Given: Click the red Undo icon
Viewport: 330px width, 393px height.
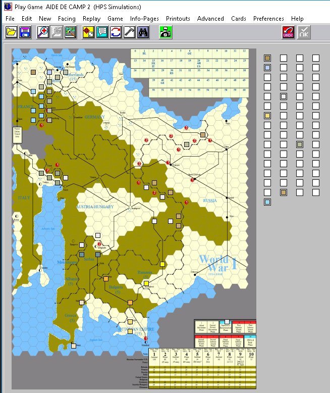Looking at the screenshot, I should pos(289,32).
